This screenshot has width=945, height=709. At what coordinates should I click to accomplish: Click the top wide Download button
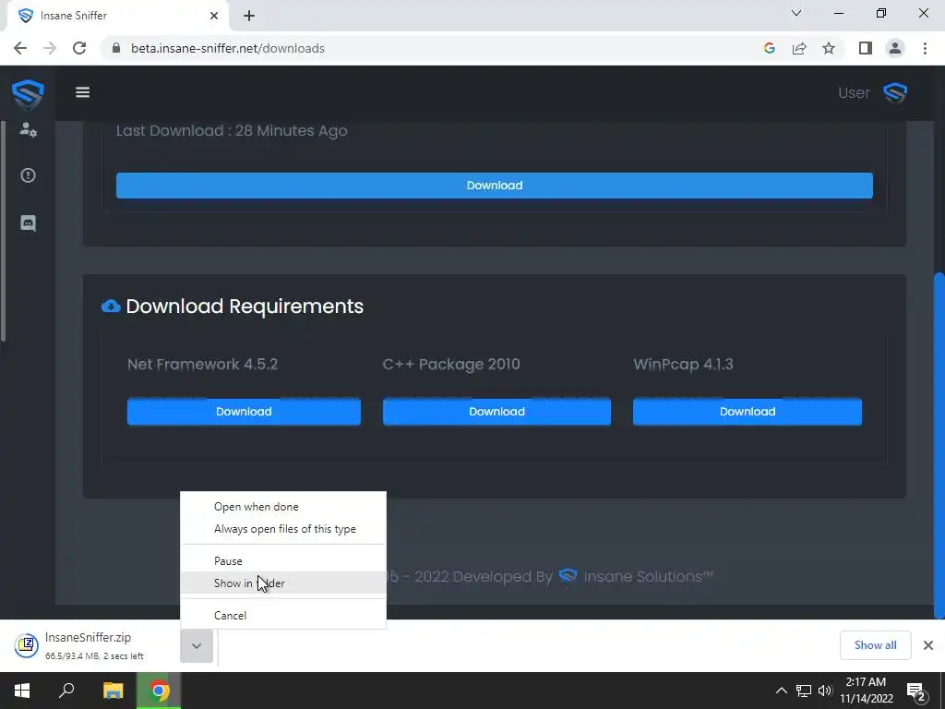pyautogui.click(x=495, y=185)
